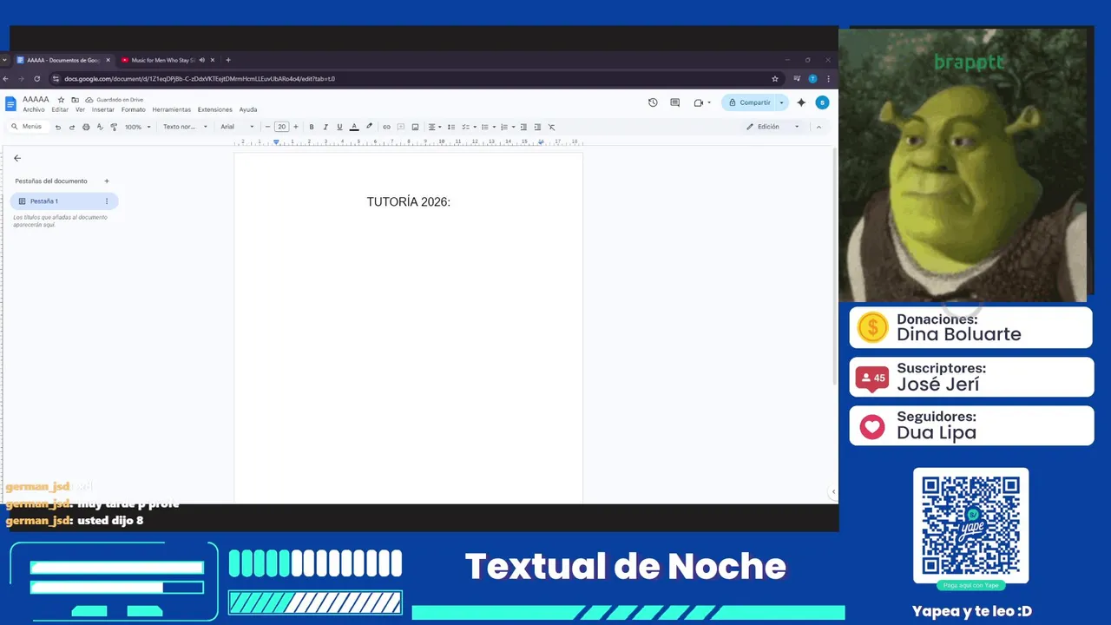Hide the menus with the collapse chevron

click(x=818, y=127)
